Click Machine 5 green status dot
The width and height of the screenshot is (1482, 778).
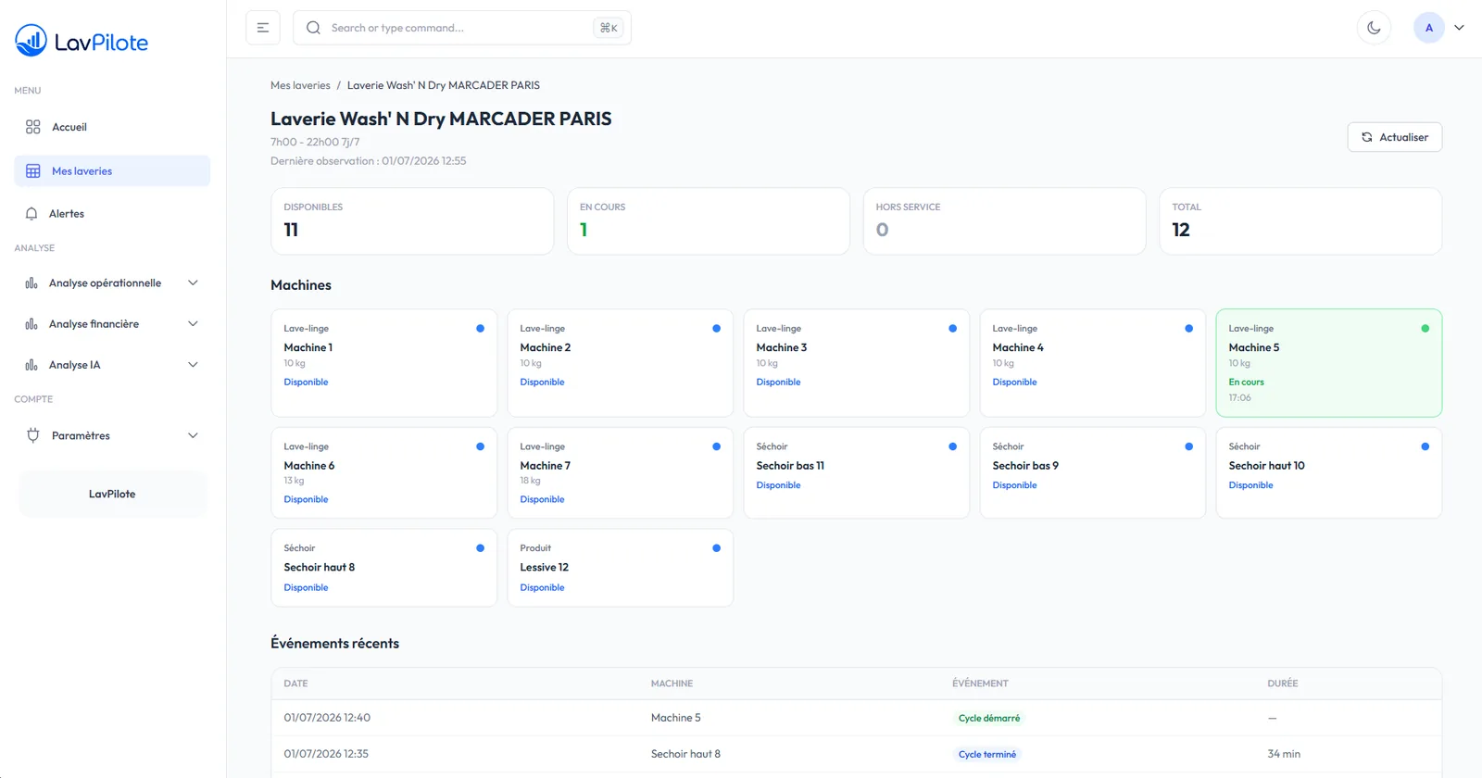[x=1425, y=329]
